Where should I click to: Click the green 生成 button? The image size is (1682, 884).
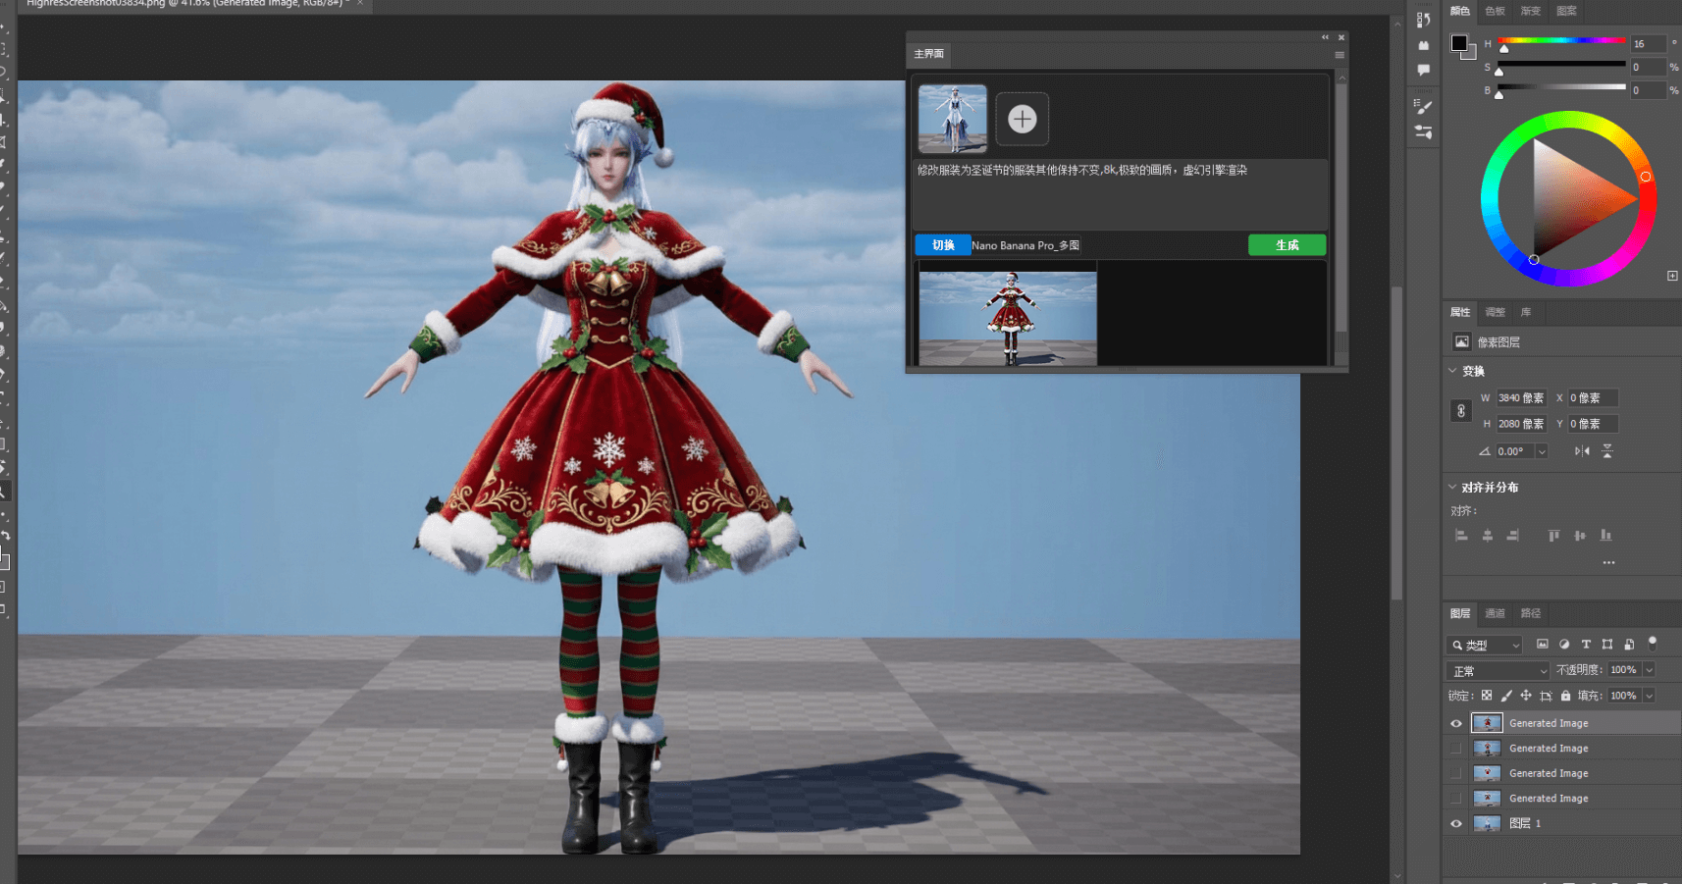click(1287, 245)
